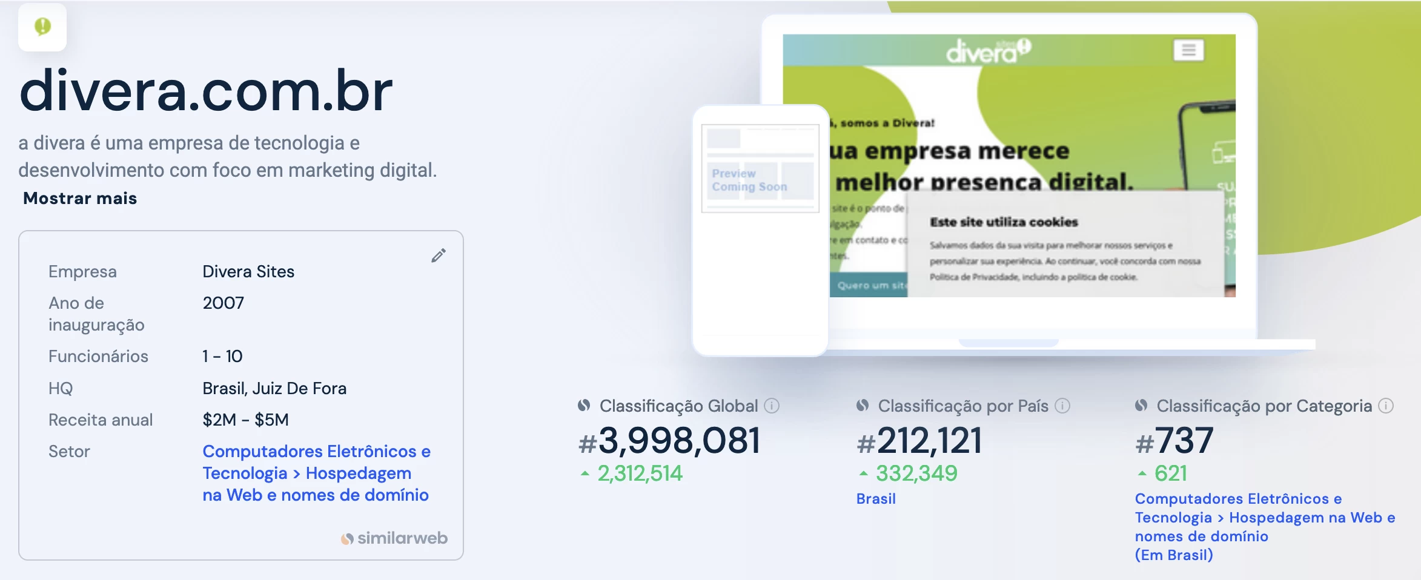The height and width of the screenshot is (580, 1421).
Task: Click Similarweb icon beside Classificação por País
Action: pos(863,406)
